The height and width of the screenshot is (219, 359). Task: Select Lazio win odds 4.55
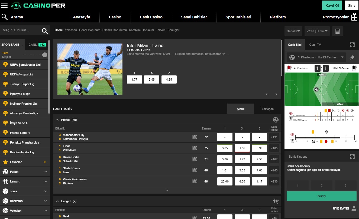coord(169,79)
